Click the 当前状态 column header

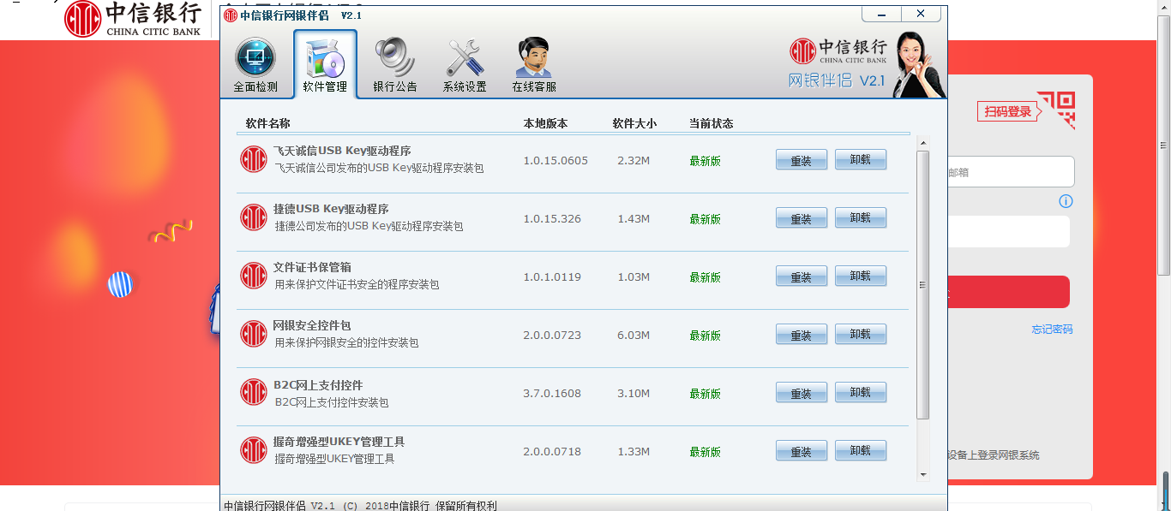[x=712, y=123]
